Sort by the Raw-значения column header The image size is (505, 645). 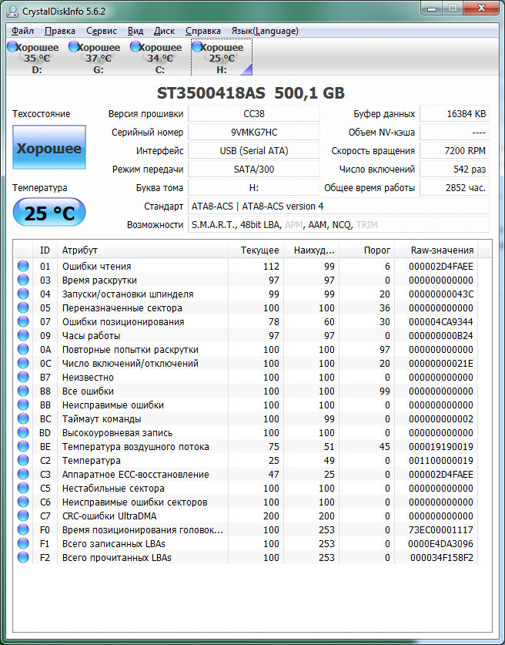point(441,250)
